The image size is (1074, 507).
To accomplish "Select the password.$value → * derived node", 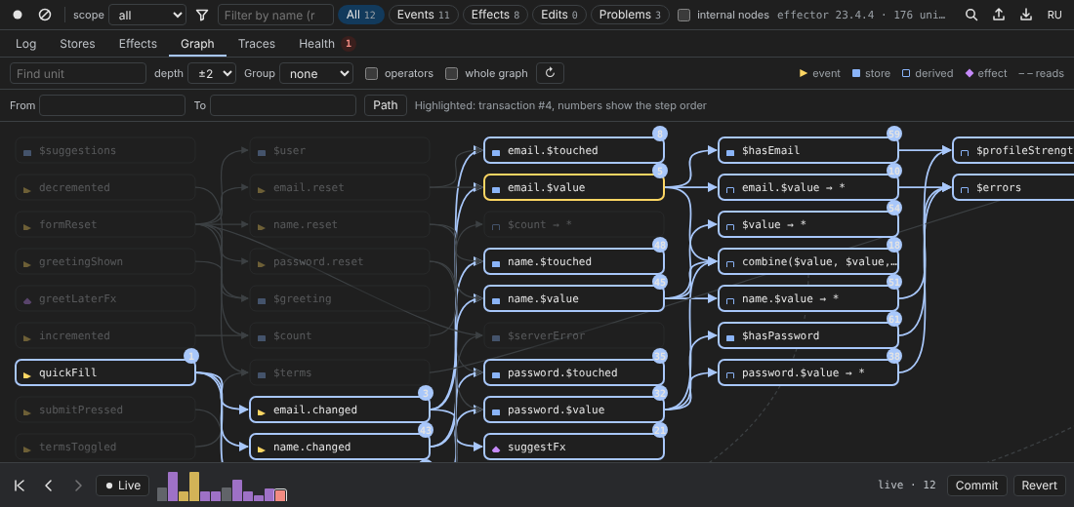I will pos(807,372).
